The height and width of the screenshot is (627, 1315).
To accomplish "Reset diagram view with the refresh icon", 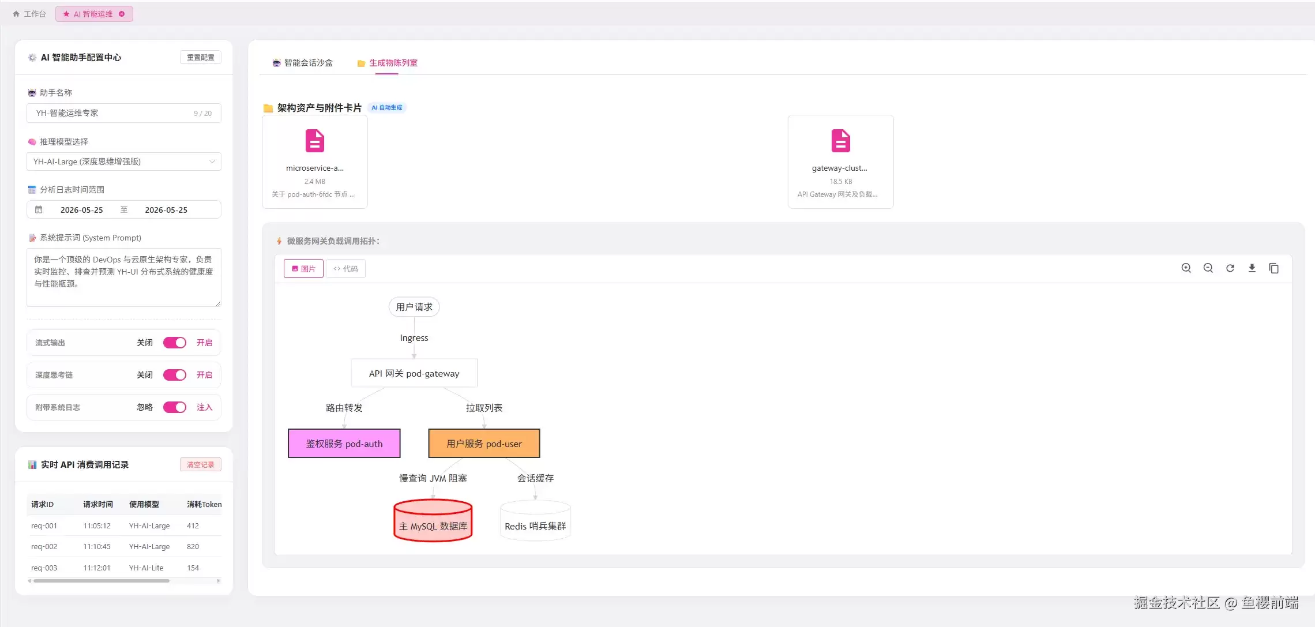I will pyautogui.click(x=1230, y=268).
